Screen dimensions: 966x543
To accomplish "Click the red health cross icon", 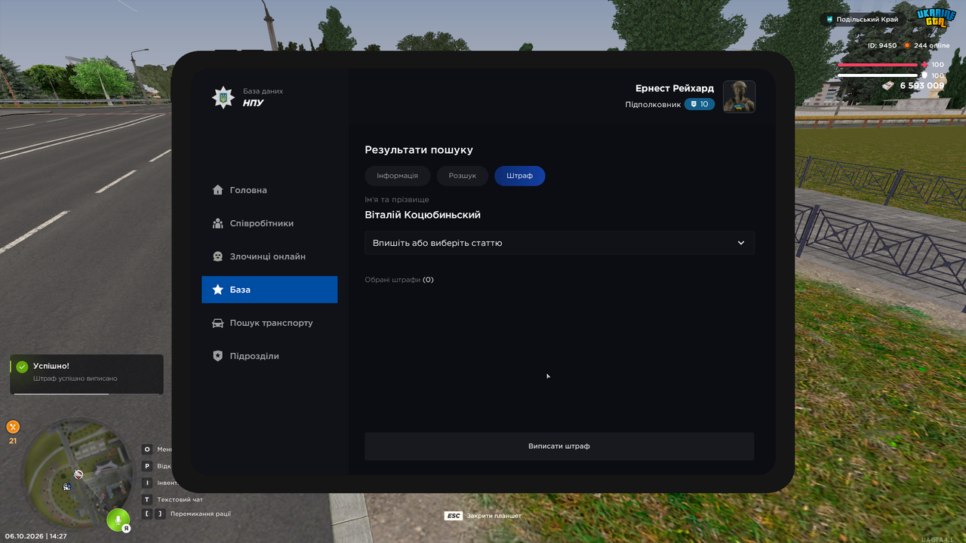I will click(x=924, y=65).
